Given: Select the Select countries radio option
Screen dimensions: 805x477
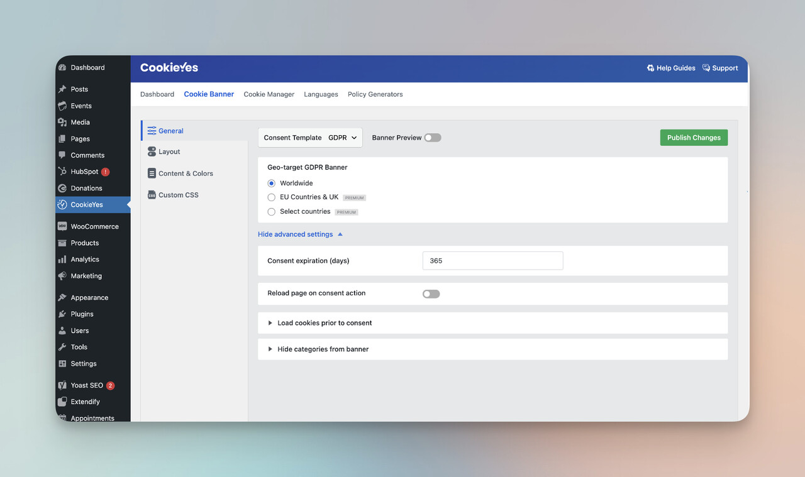Looking at the screenshot, I should tap(272, 212).
